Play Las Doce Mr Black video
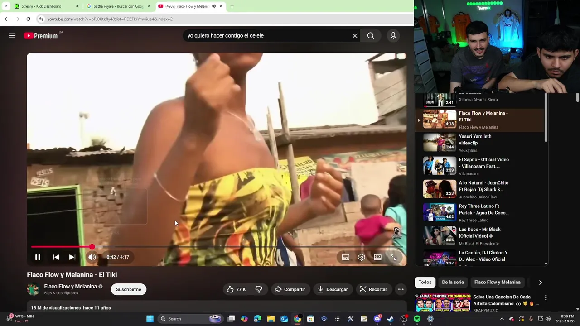 tap(480, 236)
